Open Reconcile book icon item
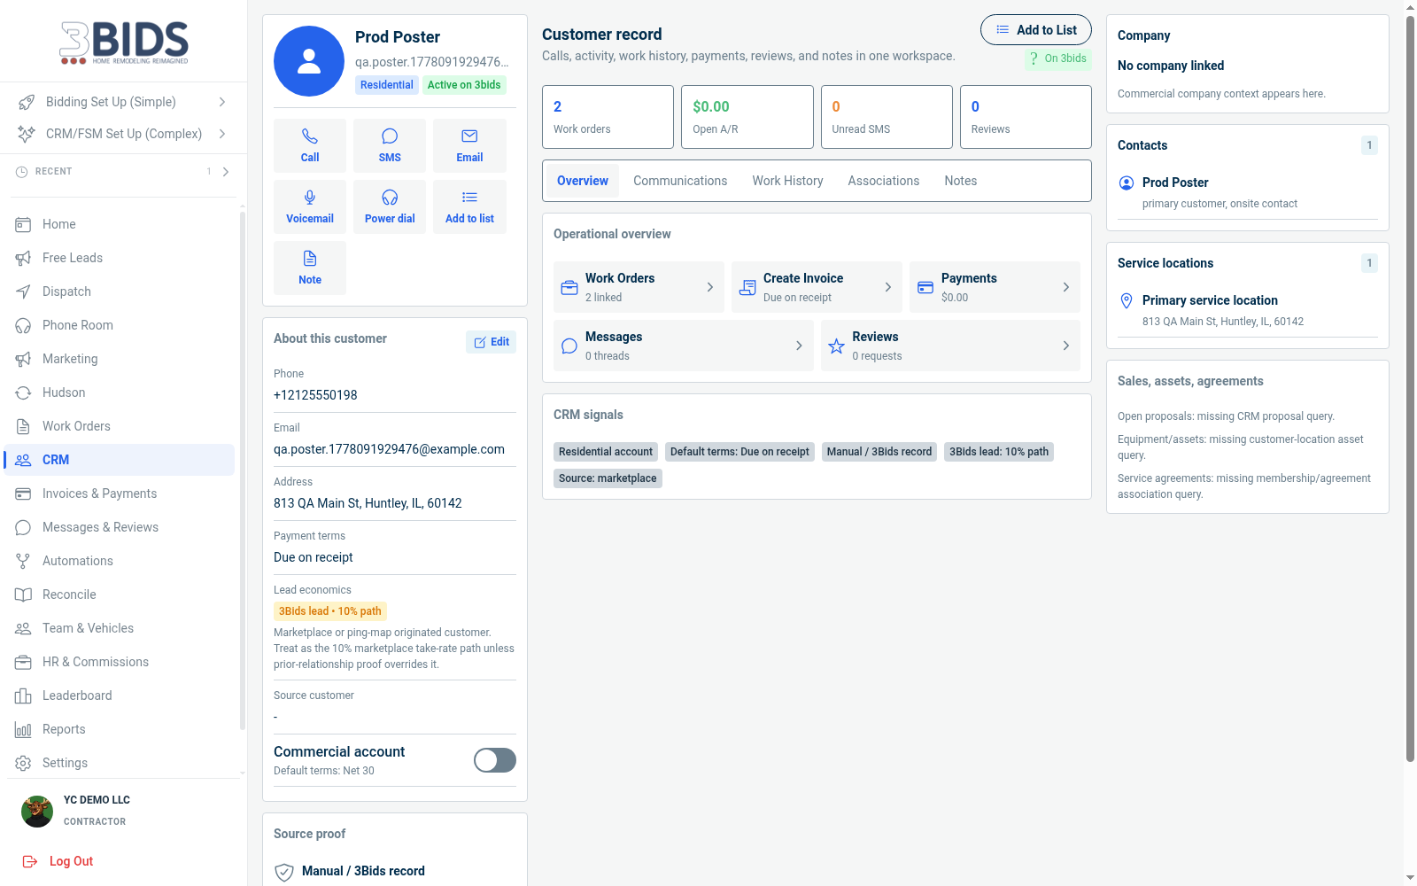Viewport: 1417px width, 886px height. click(x=120, y=595)
